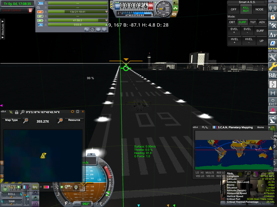Toggle the eye visibility icon in resource panel
Viewport: 277px width, 207px height.
coord(98,29)
